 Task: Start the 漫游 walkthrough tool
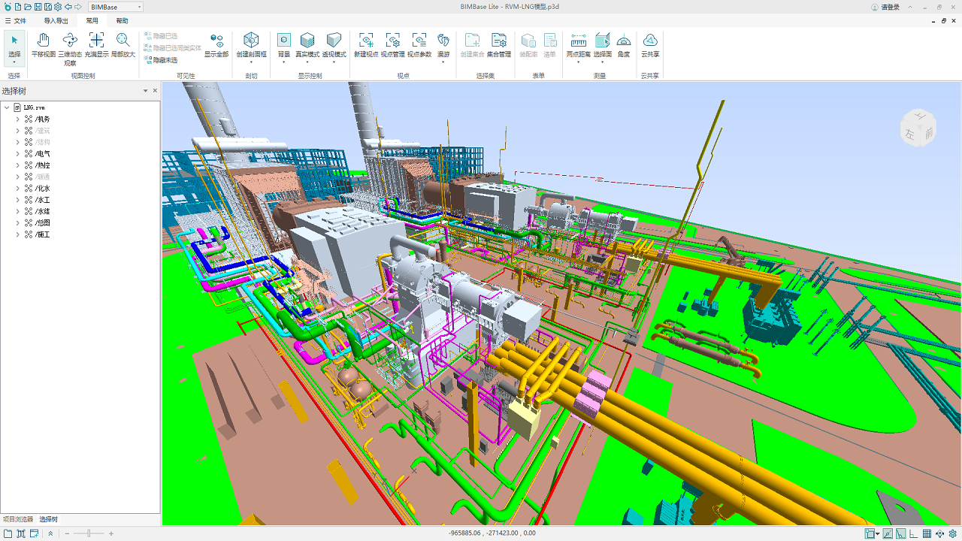click(443, 45)
